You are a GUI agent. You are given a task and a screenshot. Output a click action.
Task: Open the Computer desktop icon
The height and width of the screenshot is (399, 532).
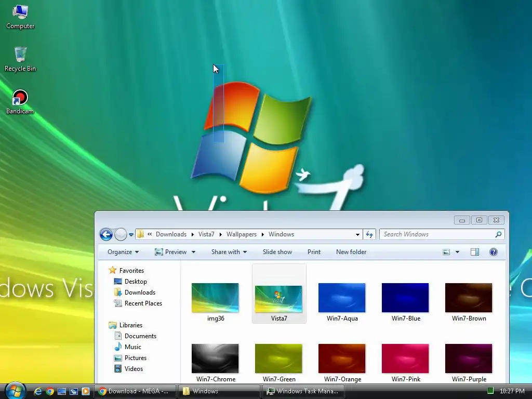(20, 17)
